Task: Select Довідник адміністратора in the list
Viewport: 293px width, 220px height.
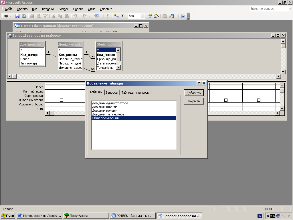Action: coord(134,103)
